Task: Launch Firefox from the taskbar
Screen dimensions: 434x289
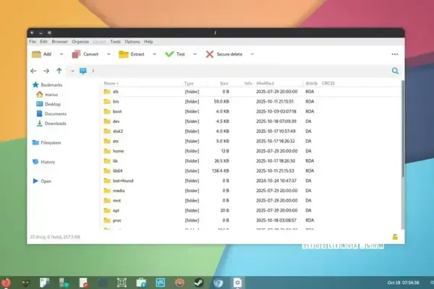Action: point(6,283)
